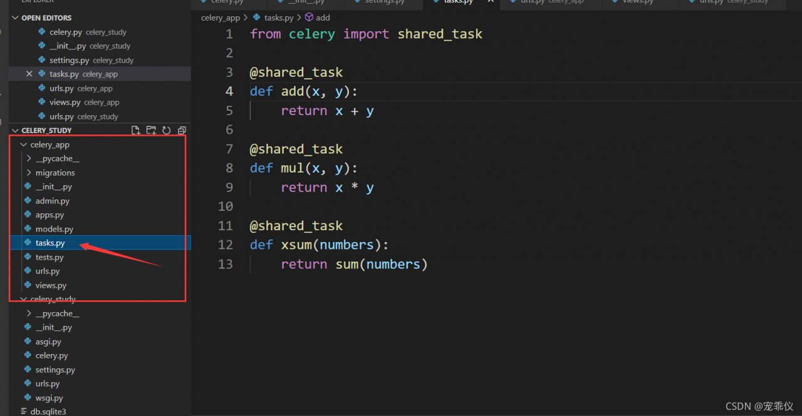
Task: Open celery.py under celery_study folder
Action: tap(51, 355)
